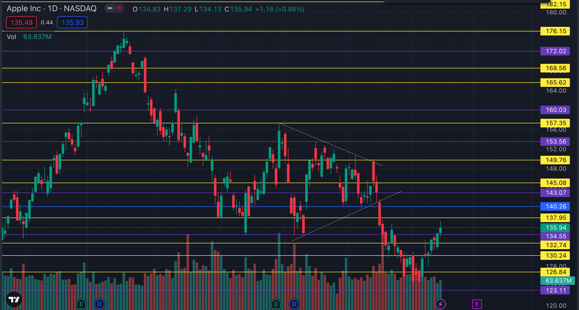Select the 126.84 yellow price label

pos(555,272)
